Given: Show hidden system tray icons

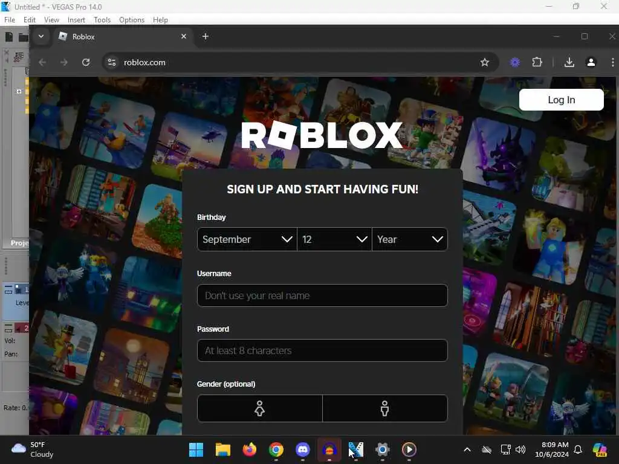Looking at the screenshot, I should point(467,449).
